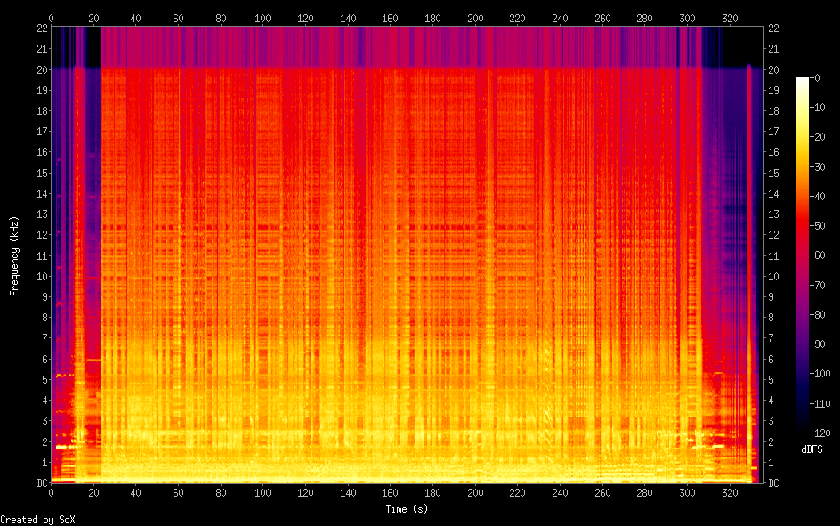Click the "-90" legend value
Screen dimensions: 840x526
[x=817, y=344]
